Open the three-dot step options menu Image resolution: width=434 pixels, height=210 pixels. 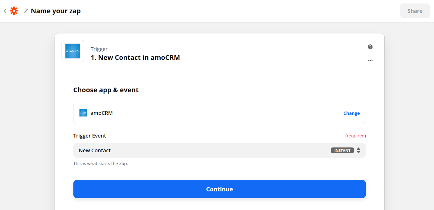click(370, 61)
